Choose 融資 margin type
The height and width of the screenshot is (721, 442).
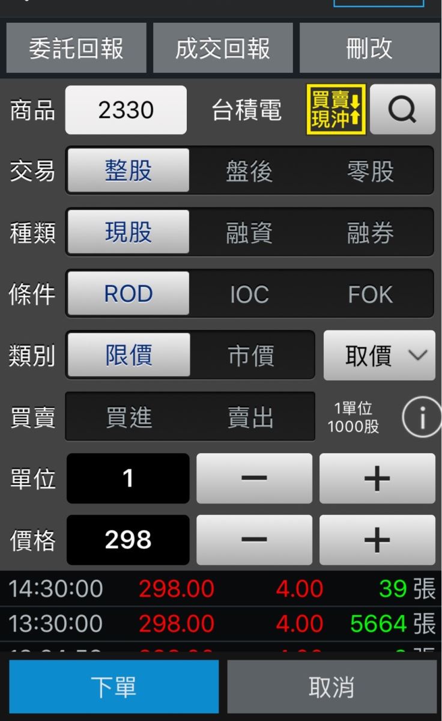(x=249, y=233)
